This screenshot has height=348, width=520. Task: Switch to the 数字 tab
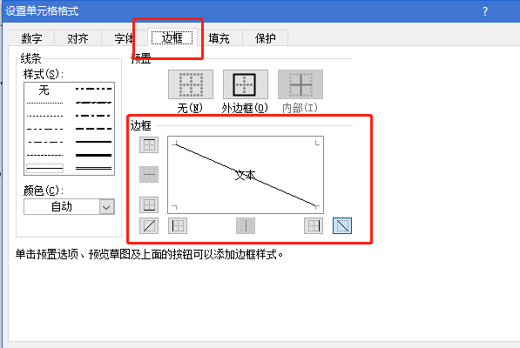click(x=32, y=38)
